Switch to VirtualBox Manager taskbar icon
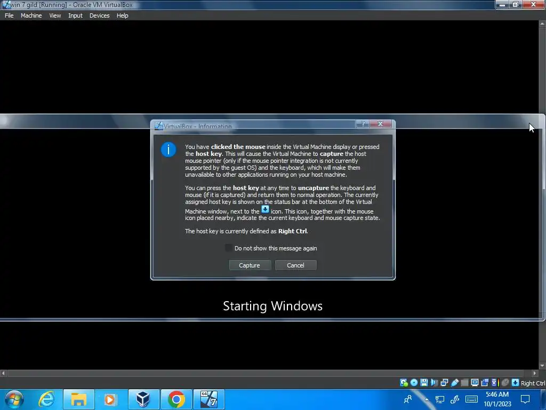 143,399
